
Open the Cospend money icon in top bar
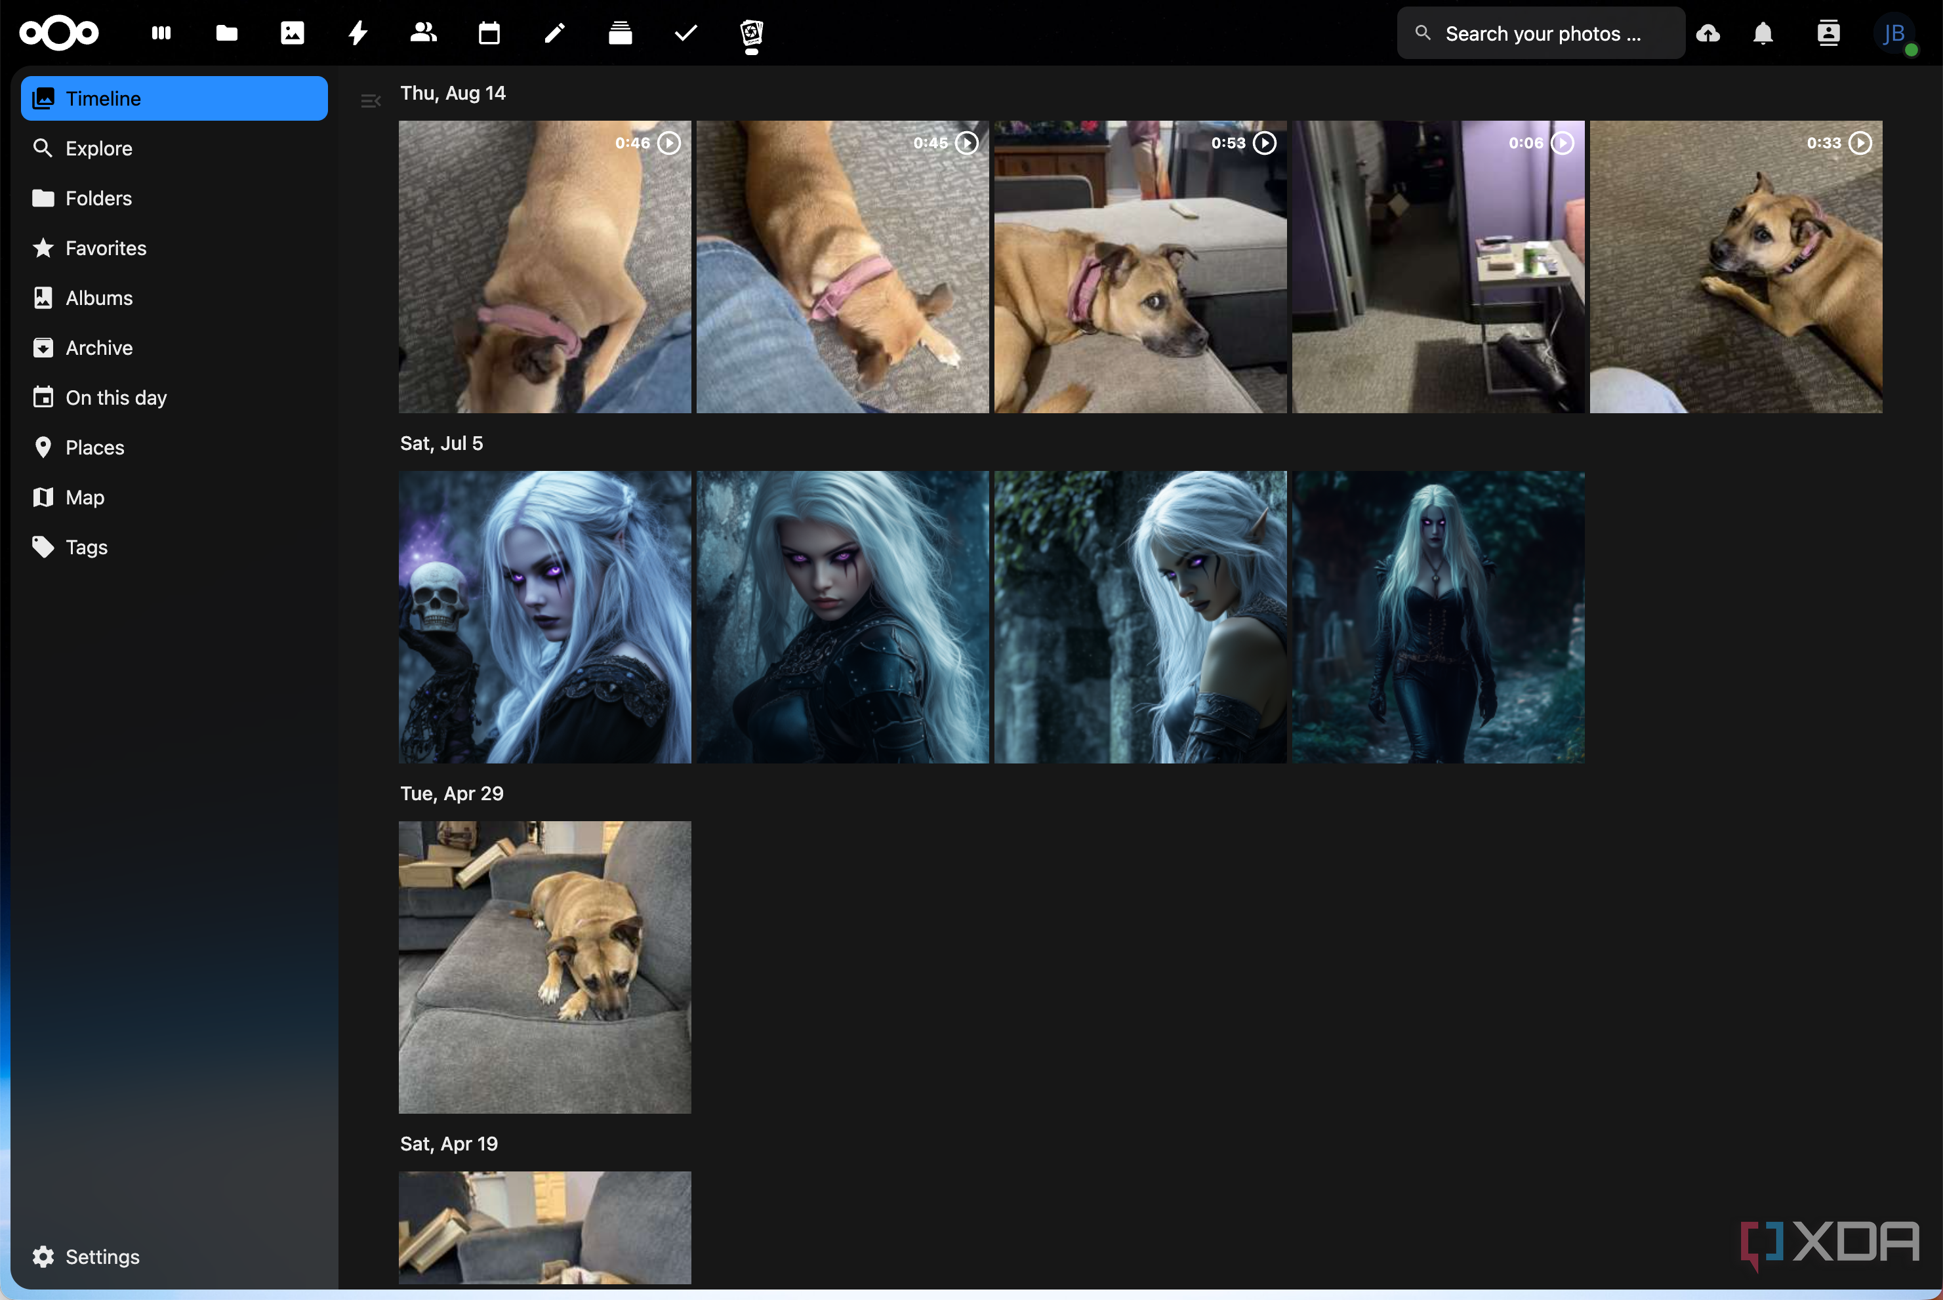click(752, 33)
